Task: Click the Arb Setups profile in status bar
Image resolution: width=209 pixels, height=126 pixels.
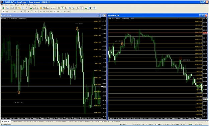Action: 123,125
